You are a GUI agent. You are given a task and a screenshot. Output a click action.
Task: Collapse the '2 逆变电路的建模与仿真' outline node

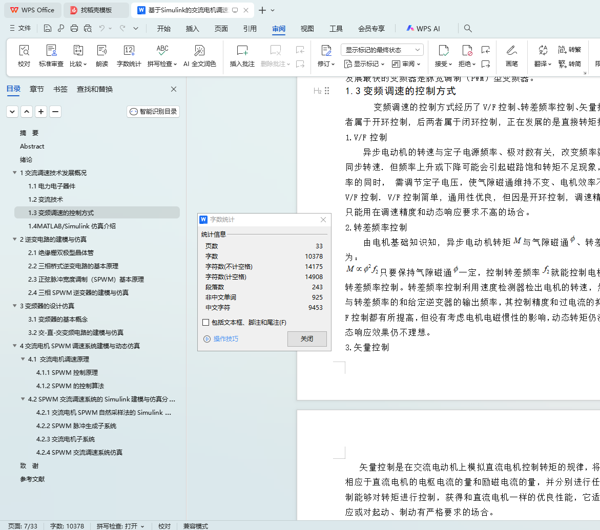pyautogui.click(x=14, y=239)
